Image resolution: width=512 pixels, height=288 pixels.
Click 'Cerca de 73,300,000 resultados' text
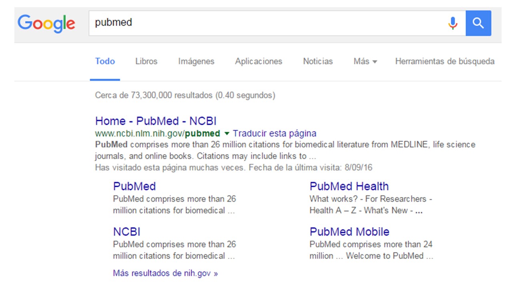[154, 95]
